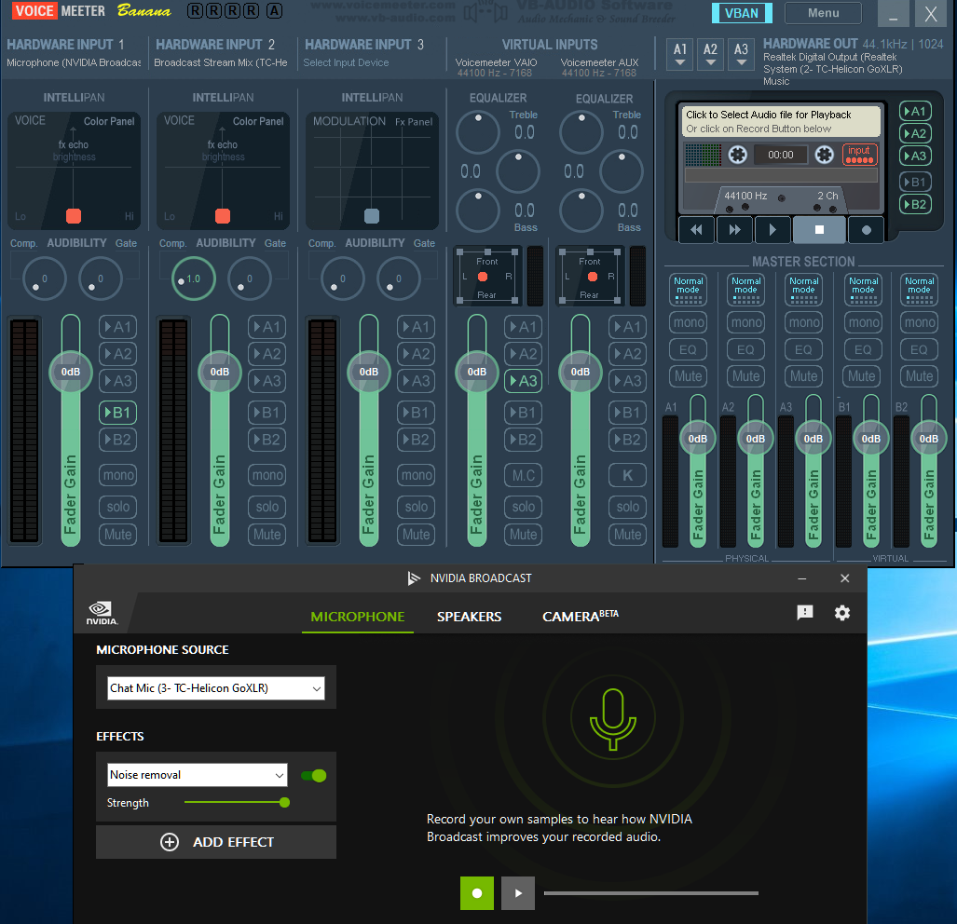957x924 pixels.
Task: Cycle Normal mode on the A3 master bus
Action: pos(804,289)
